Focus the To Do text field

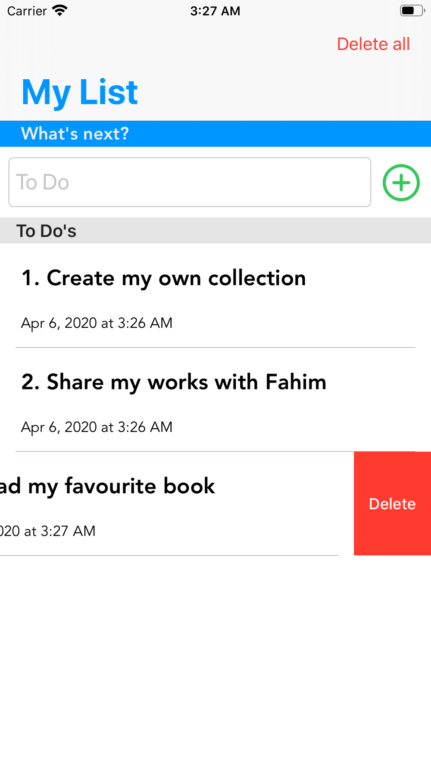[190, 182]
